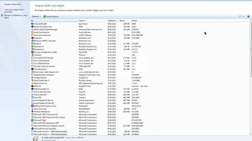
Task: Open the Düzenle dropdown menu
Action: [x=36, y=16]
